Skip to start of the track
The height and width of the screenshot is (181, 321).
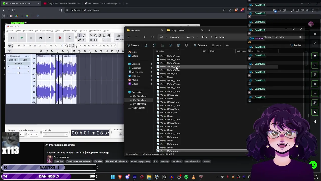[x=40, y=38]
